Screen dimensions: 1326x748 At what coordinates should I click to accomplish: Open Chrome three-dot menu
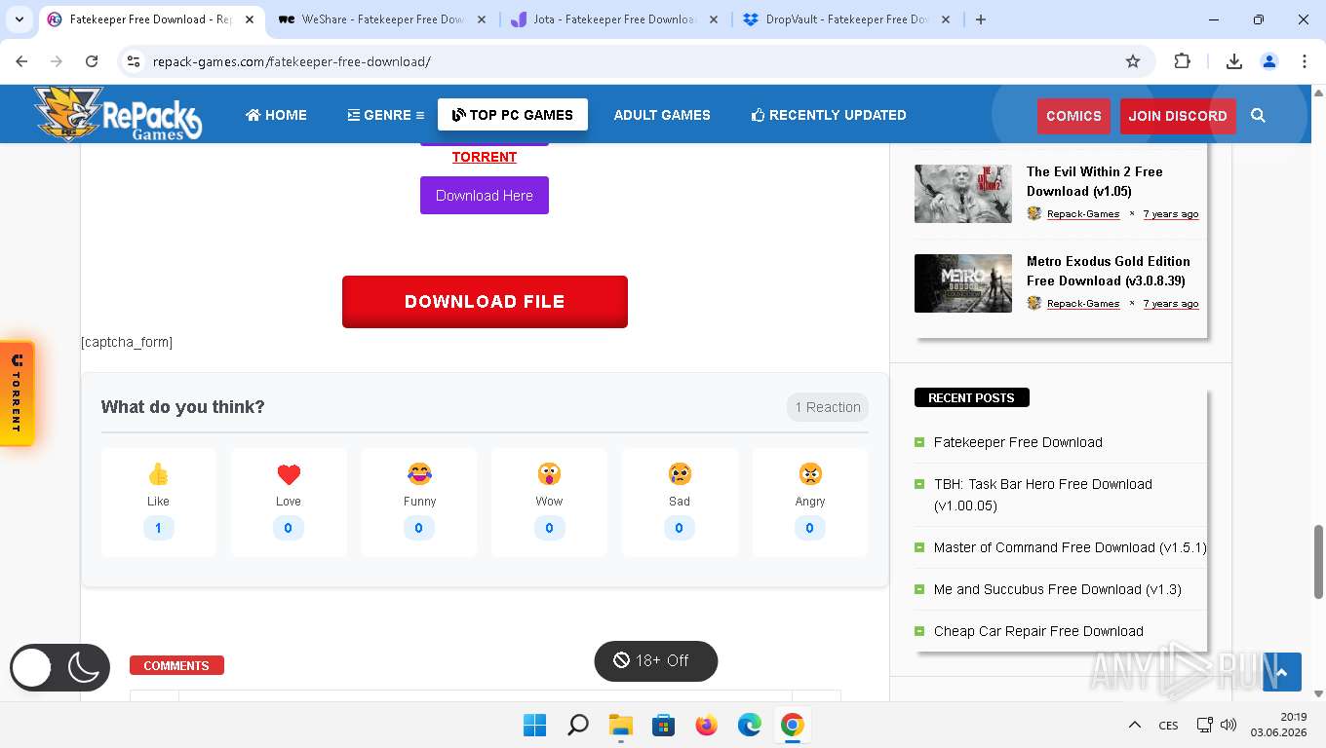click(x=1305, y=61)
